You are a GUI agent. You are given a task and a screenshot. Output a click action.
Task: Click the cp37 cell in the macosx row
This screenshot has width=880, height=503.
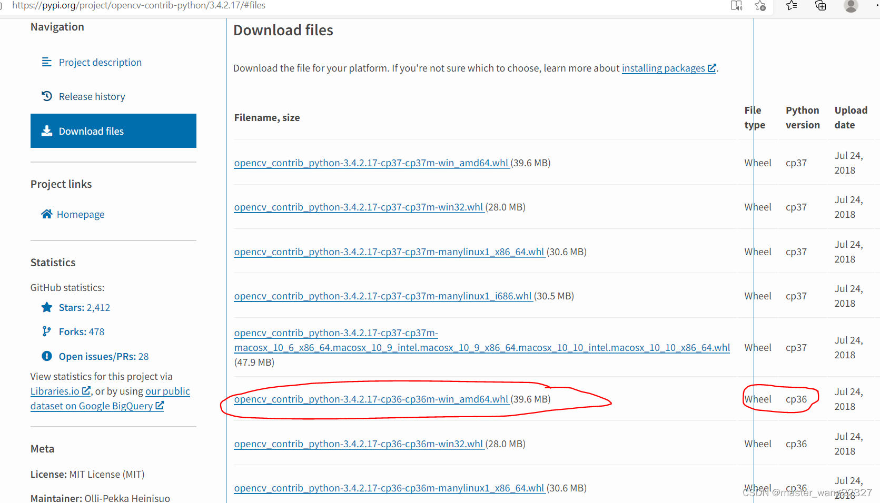click(796, 347)
